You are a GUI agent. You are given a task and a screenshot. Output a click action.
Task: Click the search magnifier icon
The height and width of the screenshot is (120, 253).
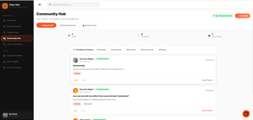tap(50, 5)
